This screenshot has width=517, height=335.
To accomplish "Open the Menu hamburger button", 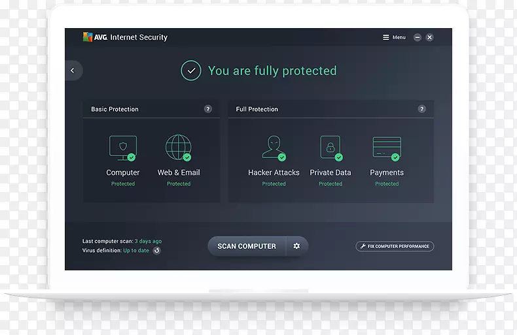I will 394,38.
